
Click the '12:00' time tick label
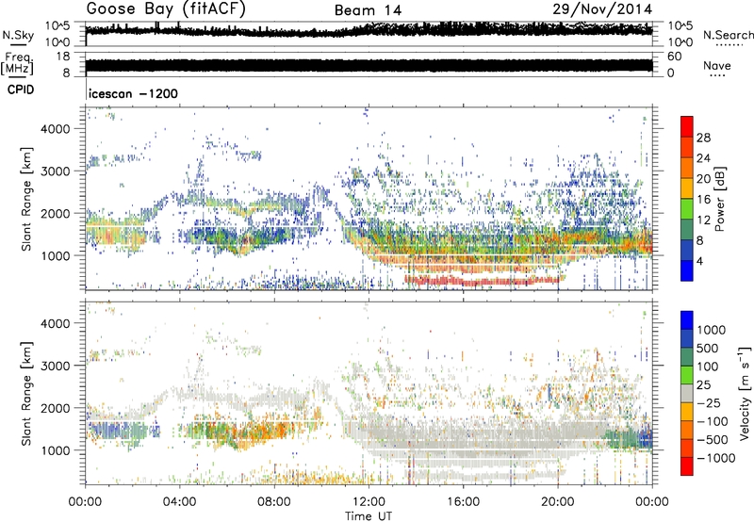(369, 502)
